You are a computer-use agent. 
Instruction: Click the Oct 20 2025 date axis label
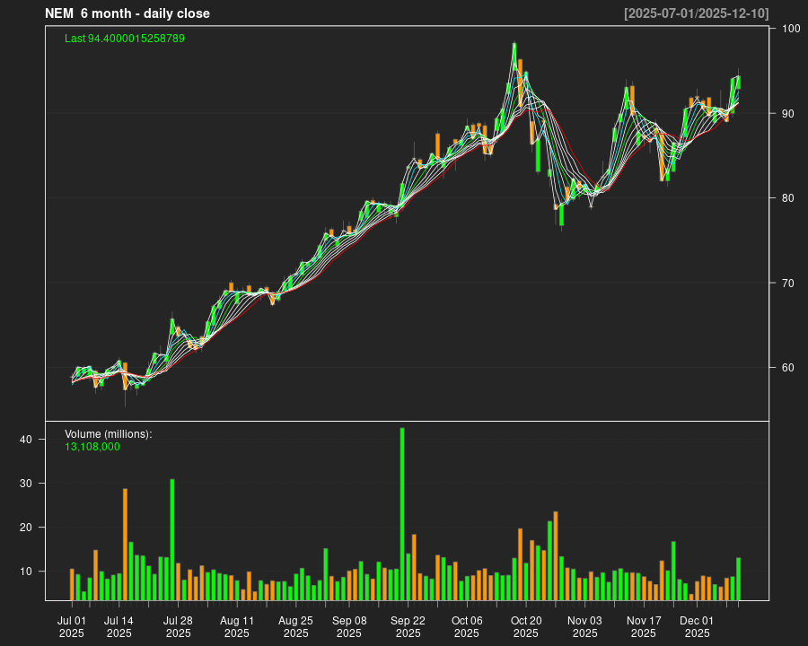(x=526, y=626)
